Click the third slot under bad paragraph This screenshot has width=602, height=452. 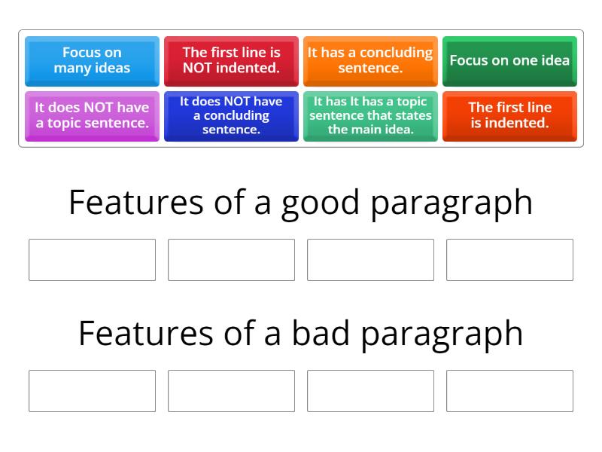click(370, 391)
